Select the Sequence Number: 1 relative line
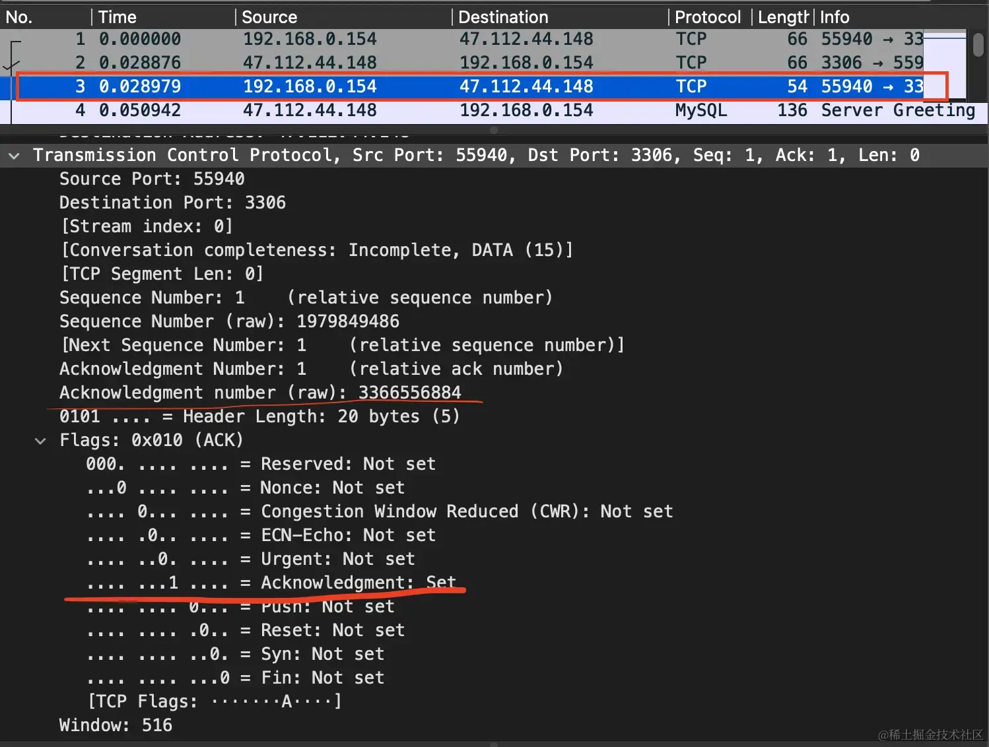This screenshot has width=989, height=747. click(x=306, y=298)
